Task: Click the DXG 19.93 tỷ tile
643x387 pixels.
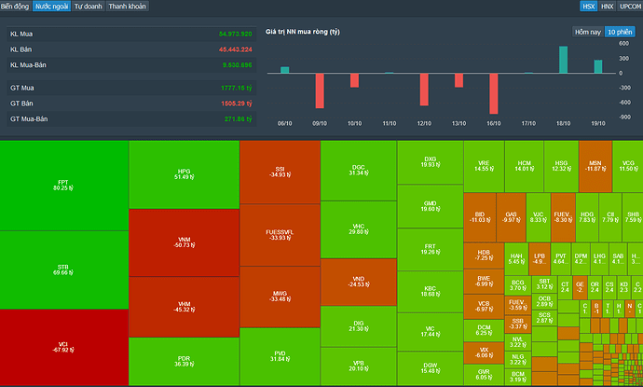Action: [431, 162]
